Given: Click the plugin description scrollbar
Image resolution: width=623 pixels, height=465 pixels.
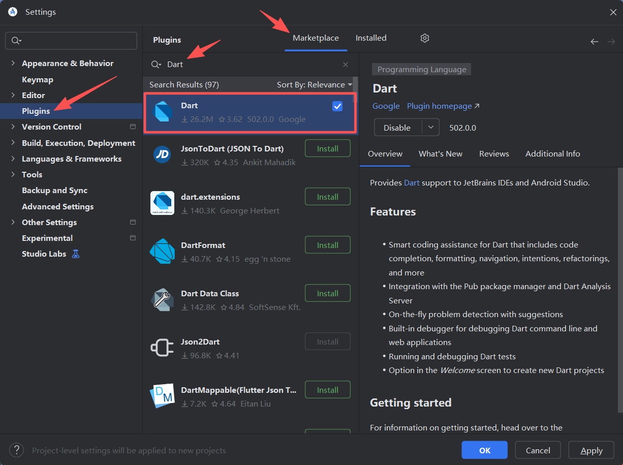Looking at the screenshot, I should (620, 290).
